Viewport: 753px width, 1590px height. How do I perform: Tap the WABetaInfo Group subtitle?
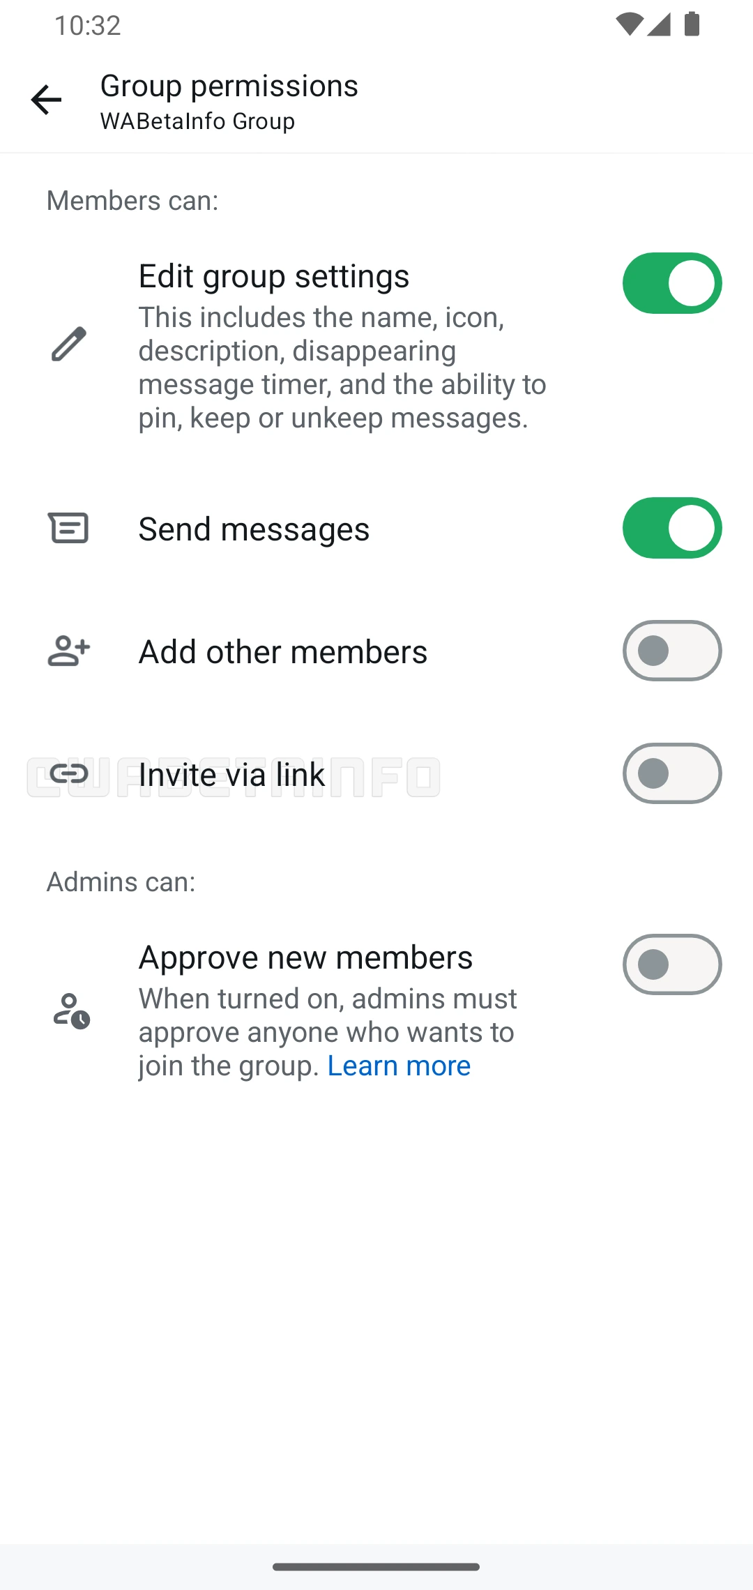[197, 121]
